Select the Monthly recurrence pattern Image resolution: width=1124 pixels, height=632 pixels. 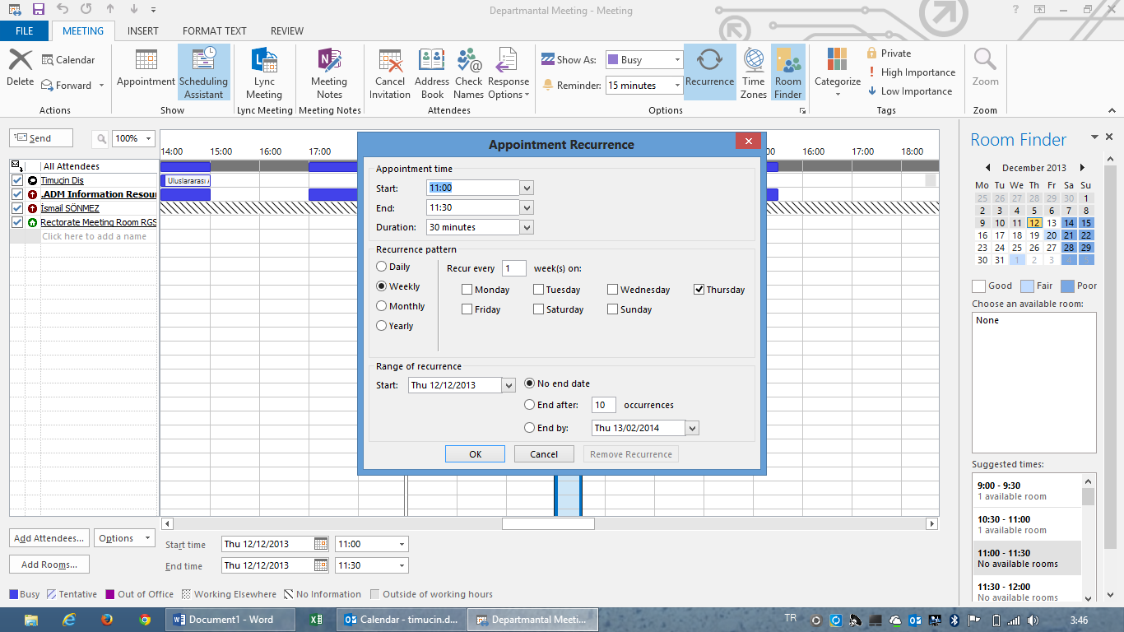click(401, 306)
